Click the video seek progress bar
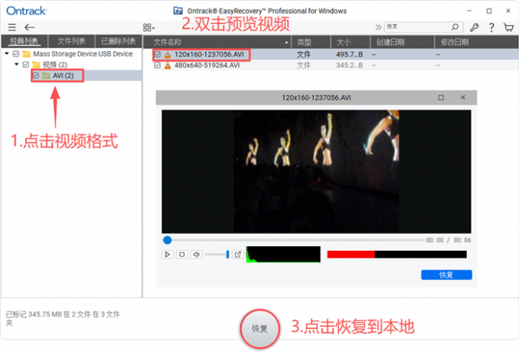The width and height of the screenshot is (519, 352). [x=295, y=240]
